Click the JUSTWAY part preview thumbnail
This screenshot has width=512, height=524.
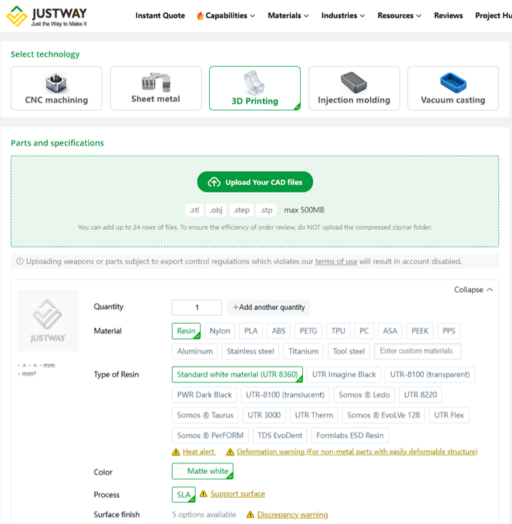48,321
